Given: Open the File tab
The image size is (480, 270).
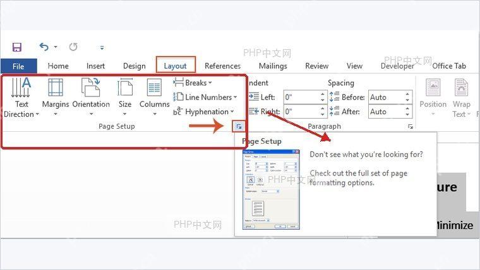Looking at the screenshot, I should (x=18, y=66).
